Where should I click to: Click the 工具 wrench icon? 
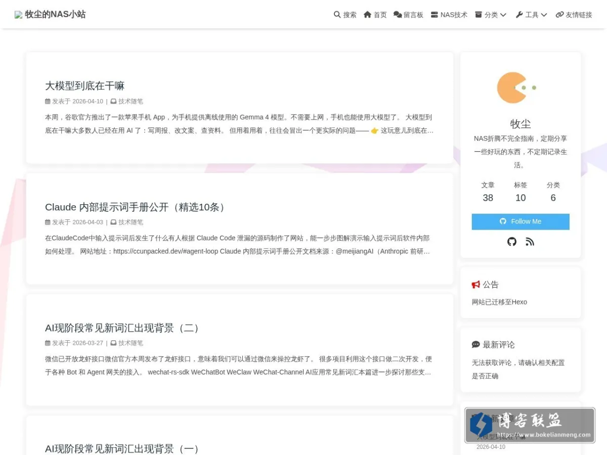click(x=519, y=15)
